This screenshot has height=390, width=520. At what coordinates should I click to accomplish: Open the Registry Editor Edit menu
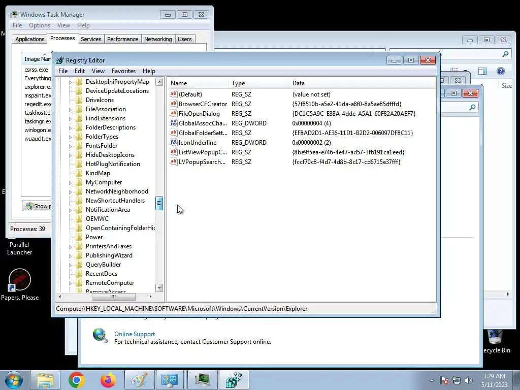(x=80, y=71)
